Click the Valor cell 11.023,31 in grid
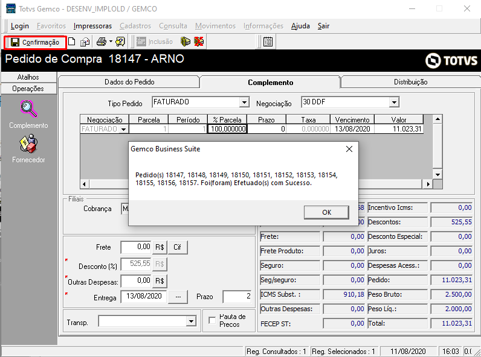 [x=398, y=129]
